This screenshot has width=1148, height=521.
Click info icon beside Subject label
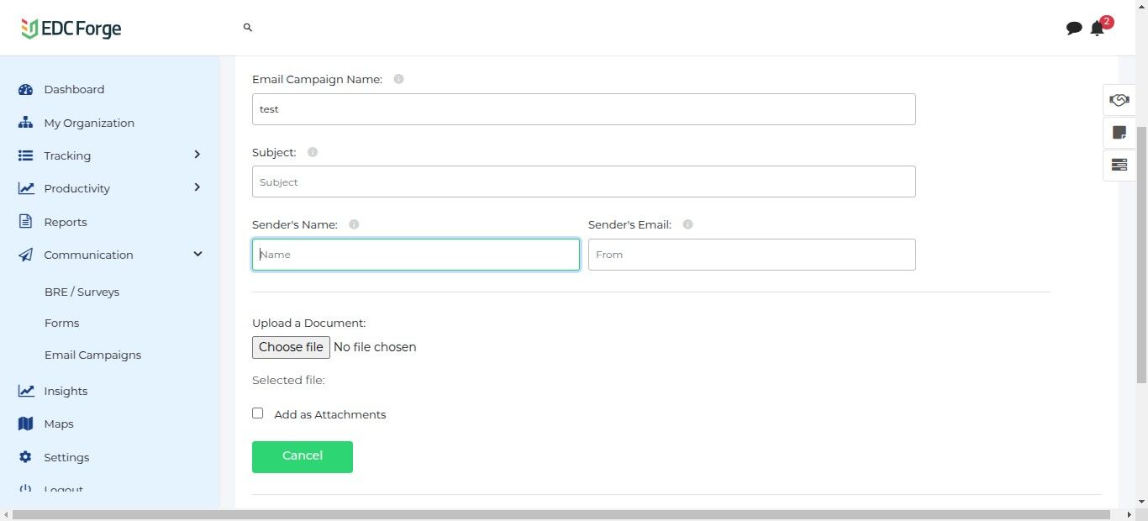click(x=313, y=152)
